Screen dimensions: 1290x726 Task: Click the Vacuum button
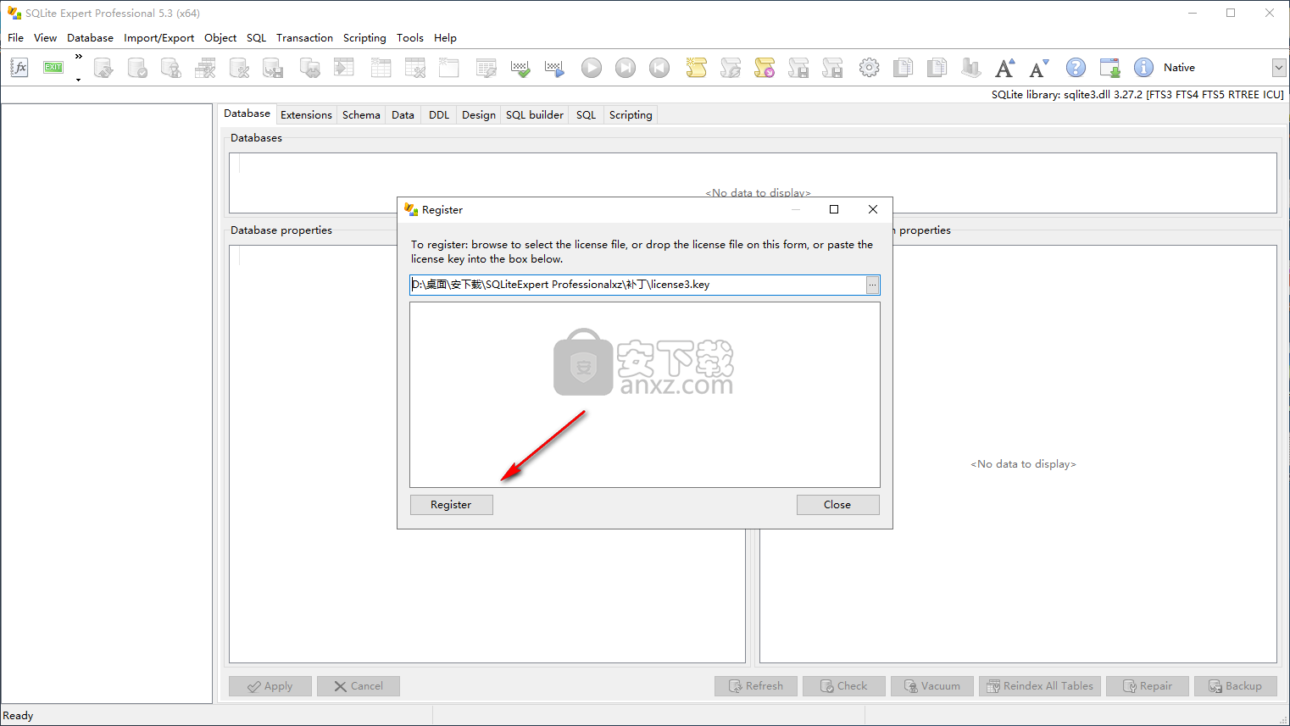(932, 686)
